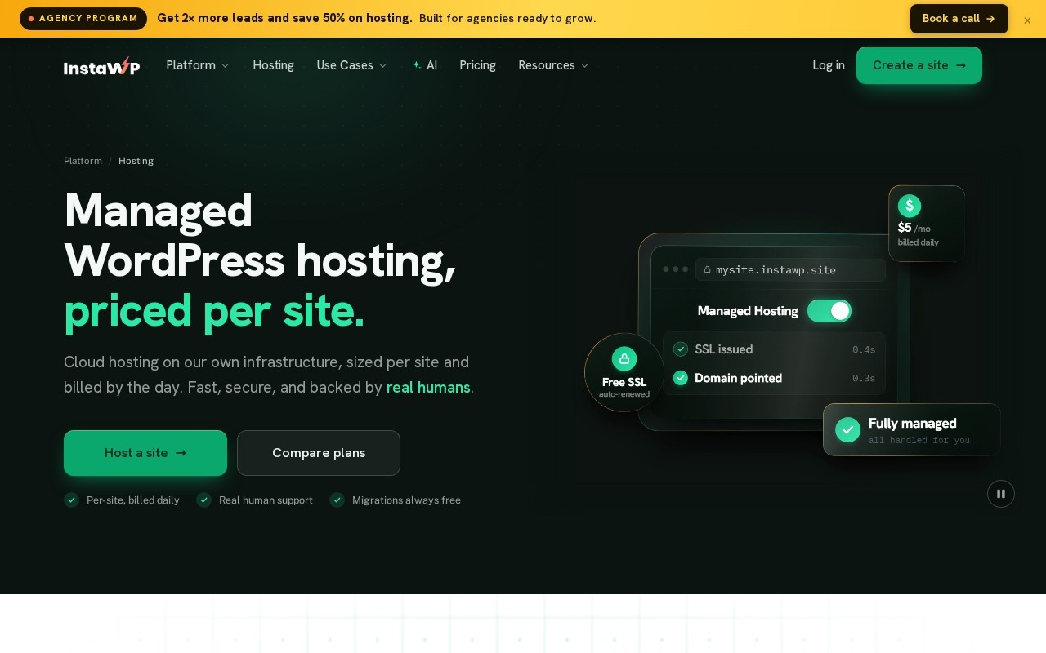The width and height of the screenshot is (1046, 653).
Task: Click the Per-site, billed daily check icon
Action: pyautogui.click(x=72, y=500)
